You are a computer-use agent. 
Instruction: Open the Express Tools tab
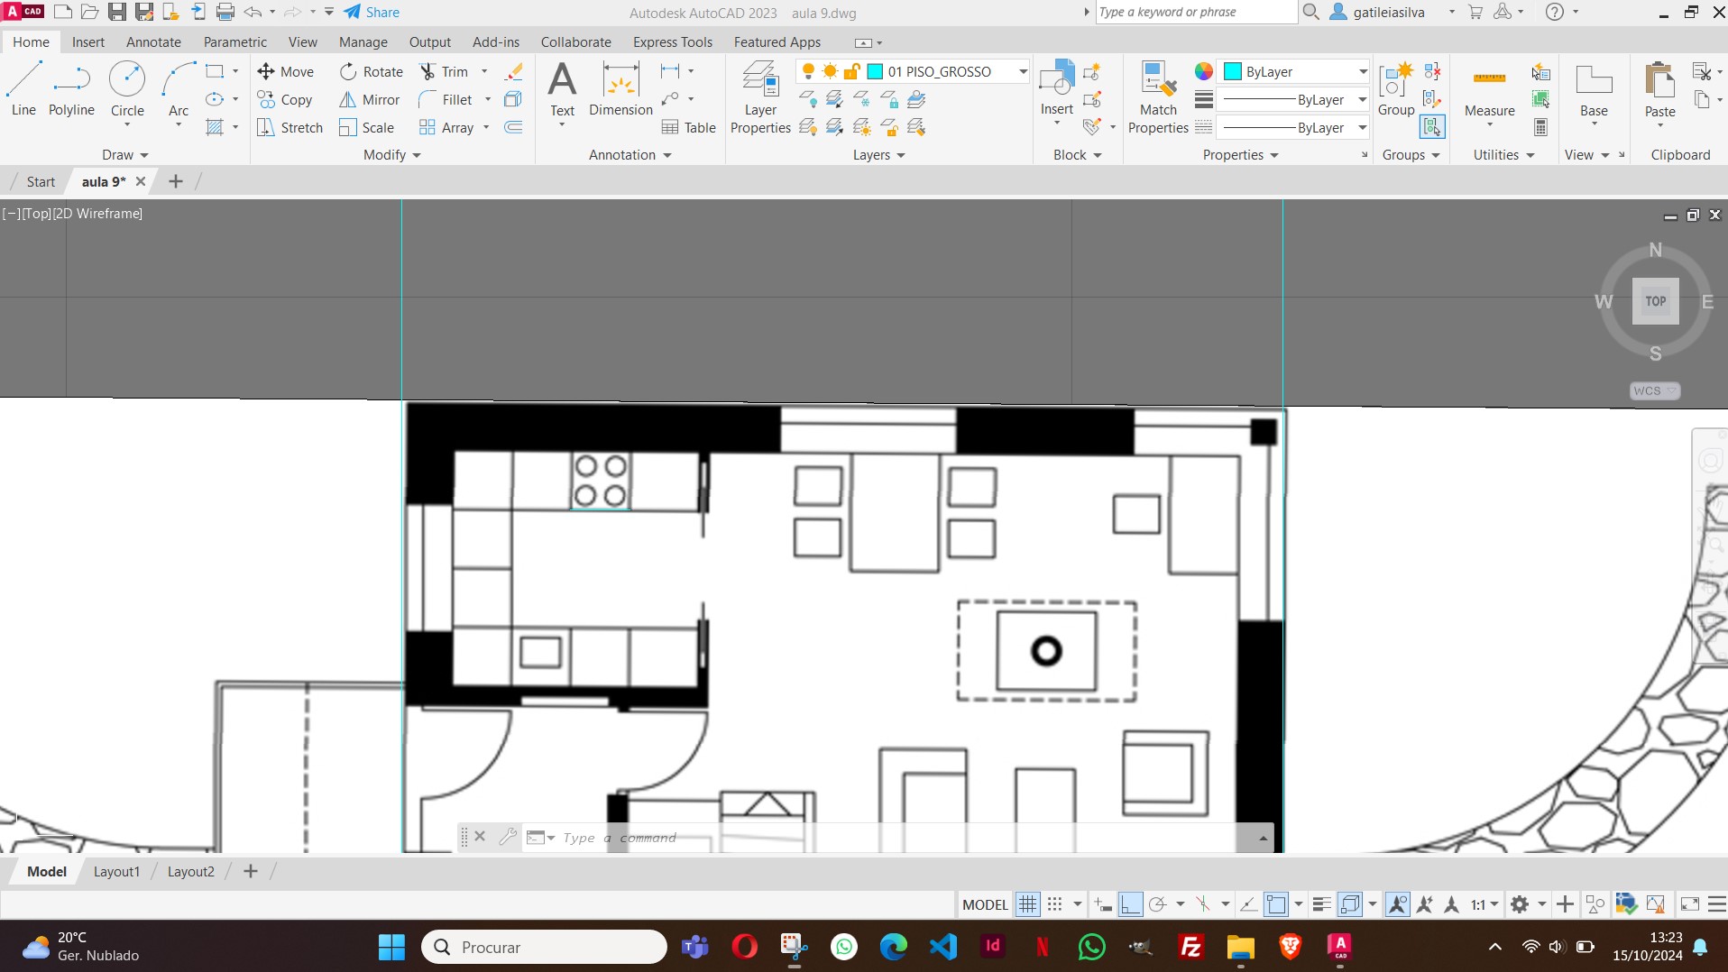(673, 41)
